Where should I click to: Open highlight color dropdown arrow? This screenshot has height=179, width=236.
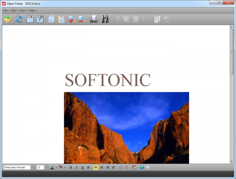click(65, 168)
